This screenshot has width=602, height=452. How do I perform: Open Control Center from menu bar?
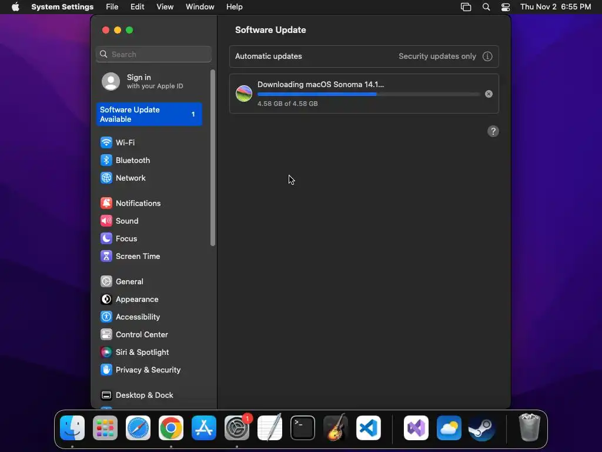point(506,7)
